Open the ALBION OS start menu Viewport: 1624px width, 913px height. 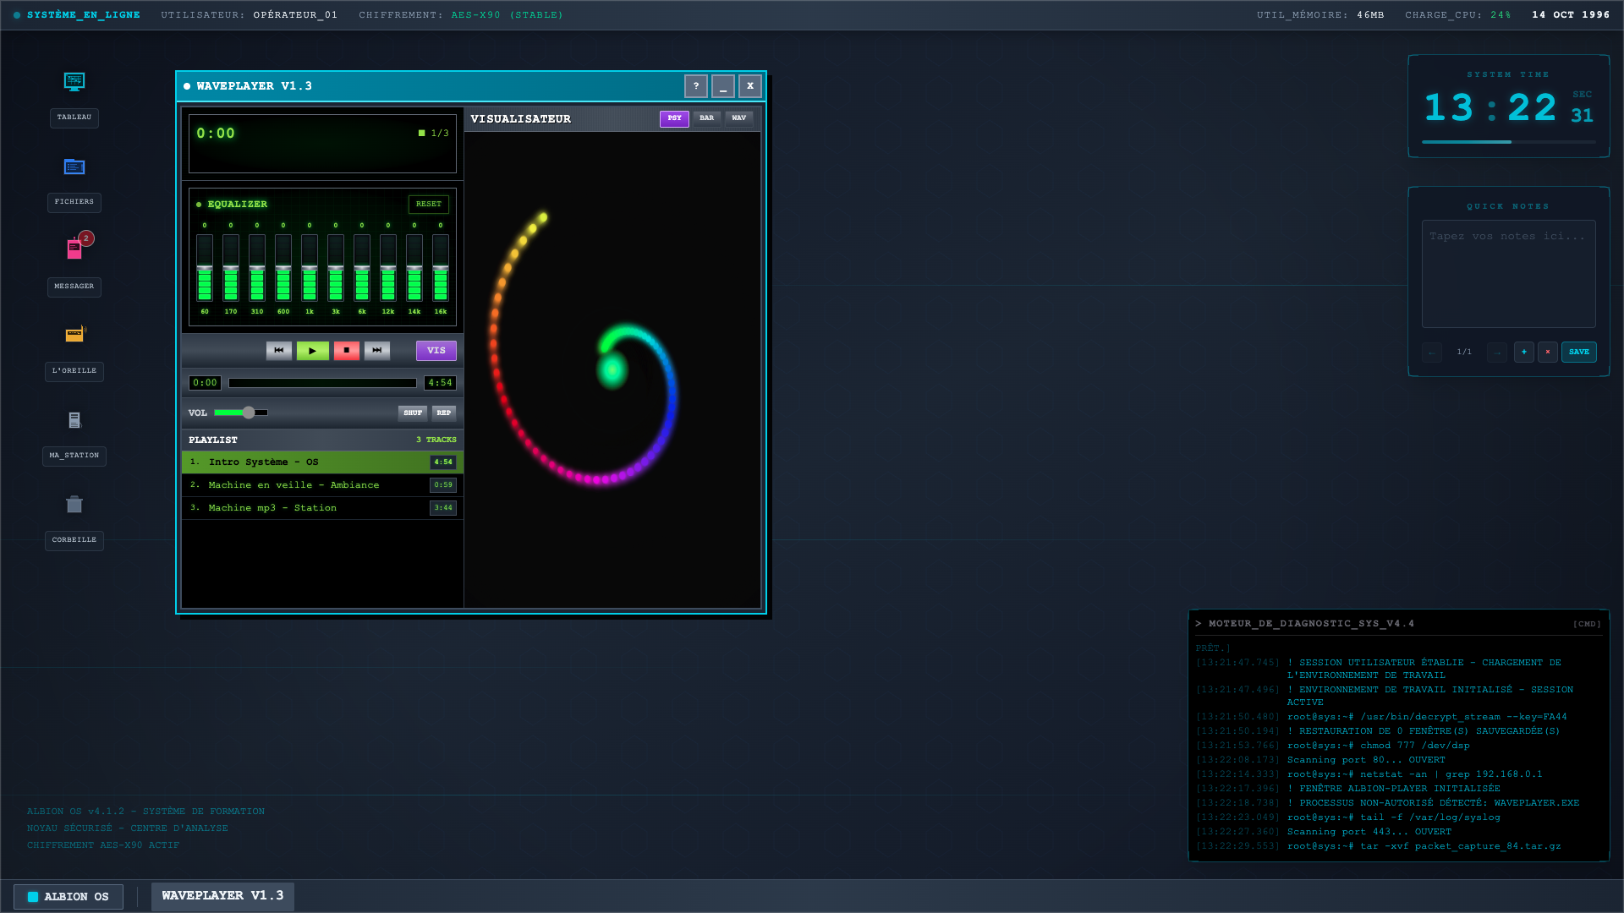(69, 896)
